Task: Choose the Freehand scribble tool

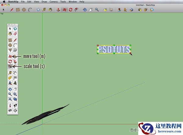Action: [x=15, y=50]
